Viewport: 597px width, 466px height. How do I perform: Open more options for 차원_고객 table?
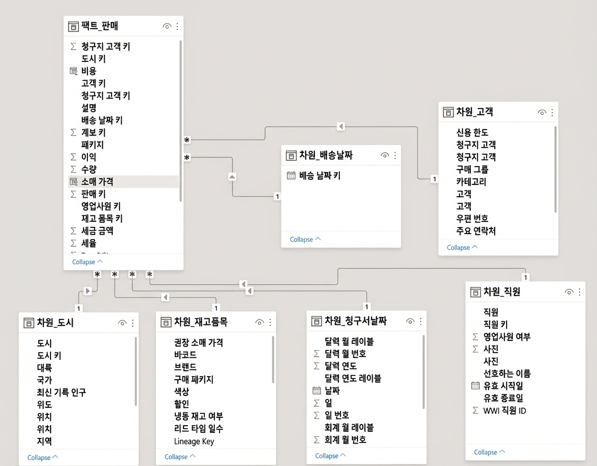point(552,112)
